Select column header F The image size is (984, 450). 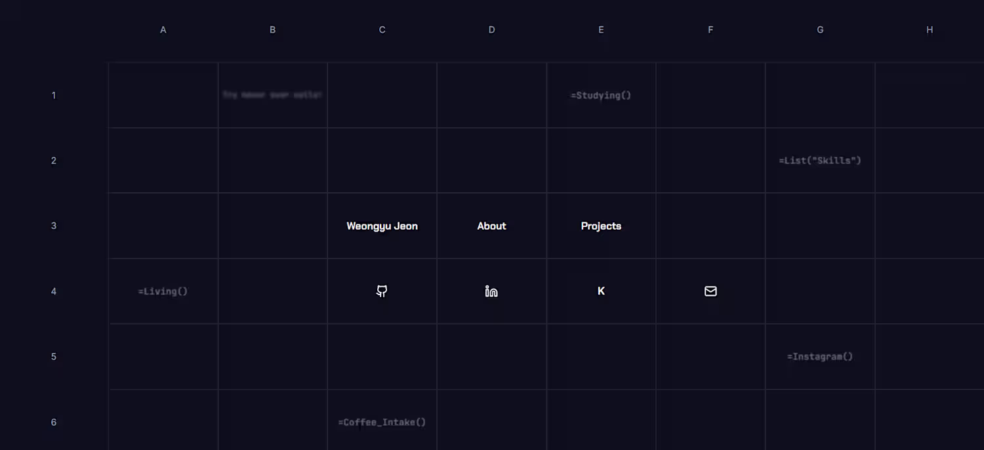[710, 30]
